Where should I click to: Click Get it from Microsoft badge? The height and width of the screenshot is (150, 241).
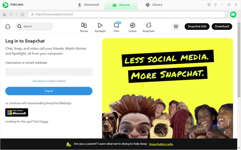pos(17,112)
